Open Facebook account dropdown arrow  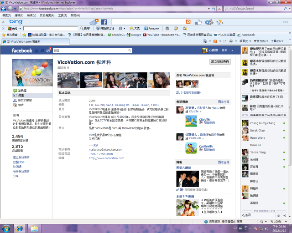point(232,51)
